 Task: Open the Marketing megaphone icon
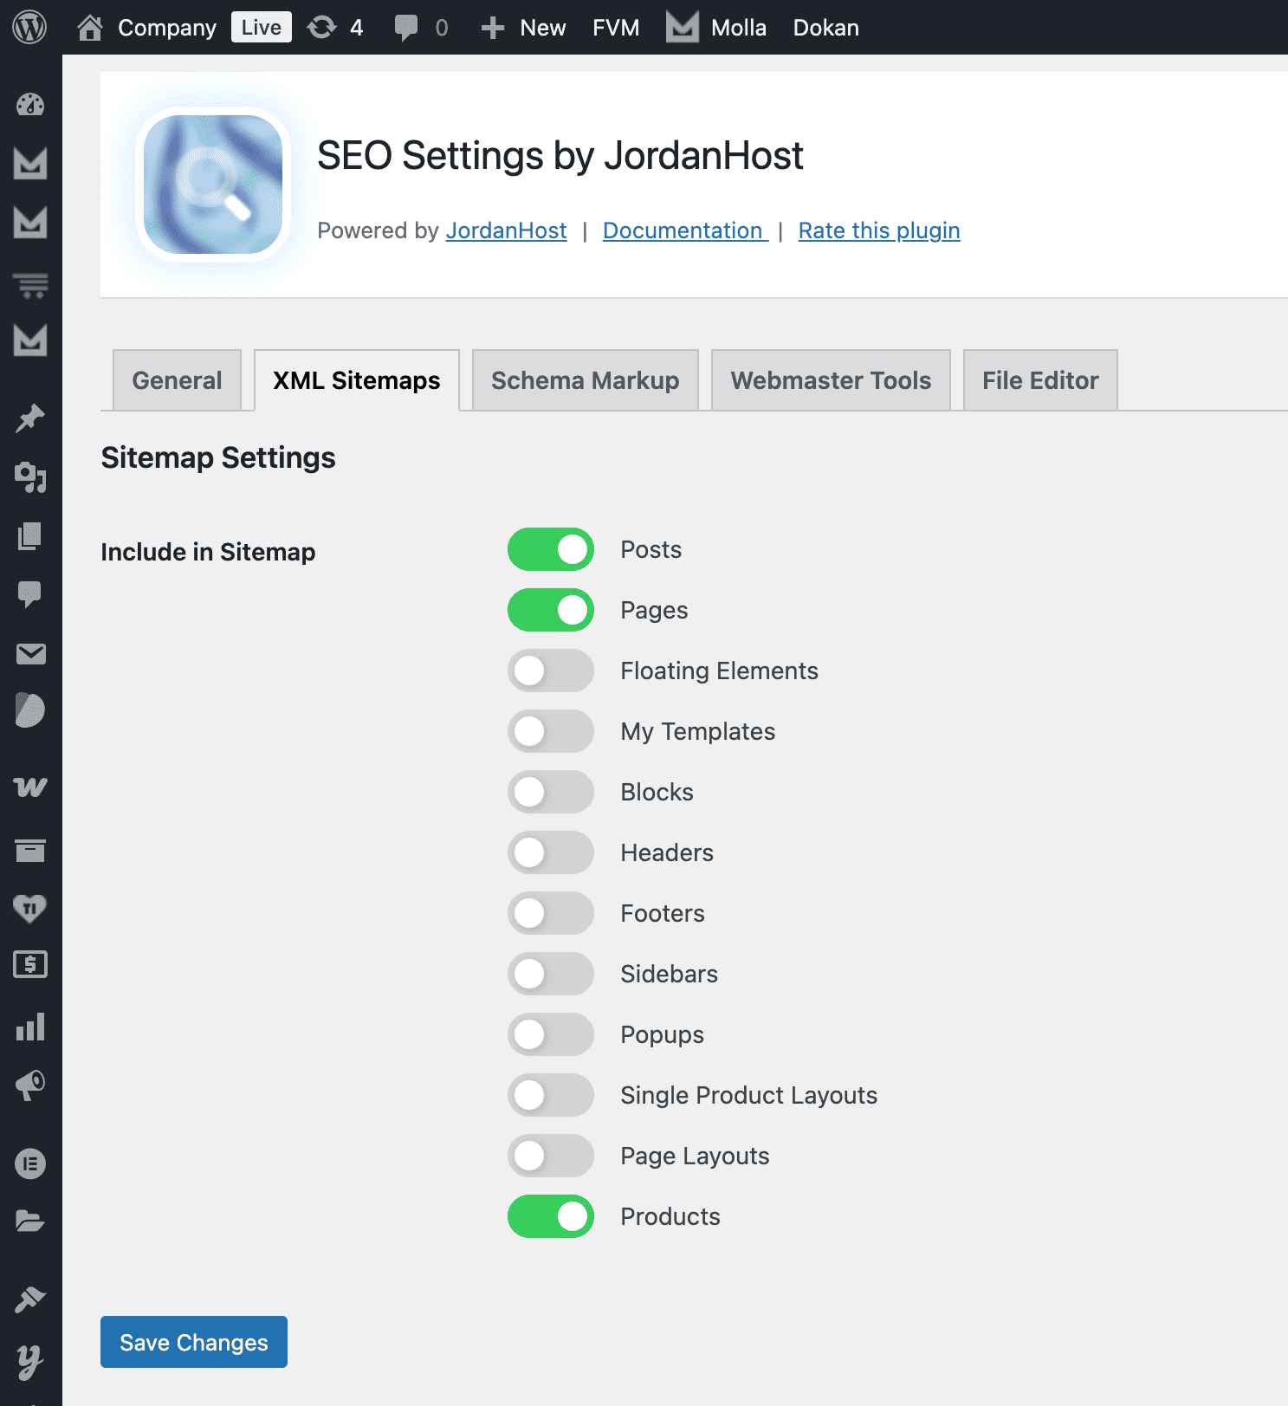[x=30, y=1085]
